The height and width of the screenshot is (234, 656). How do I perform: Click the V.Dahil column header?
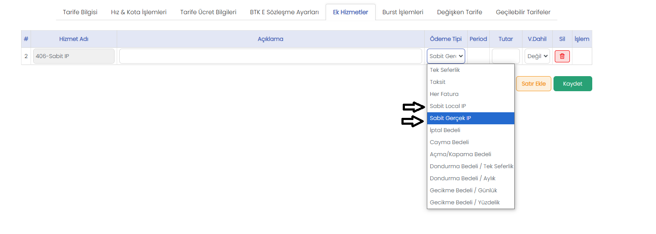coord(537,39)
